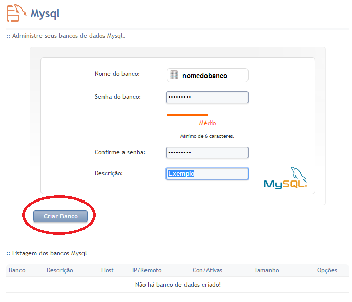352x302 pixels.
Task: Click the Criar Banco button
Action: coord(60,216)
